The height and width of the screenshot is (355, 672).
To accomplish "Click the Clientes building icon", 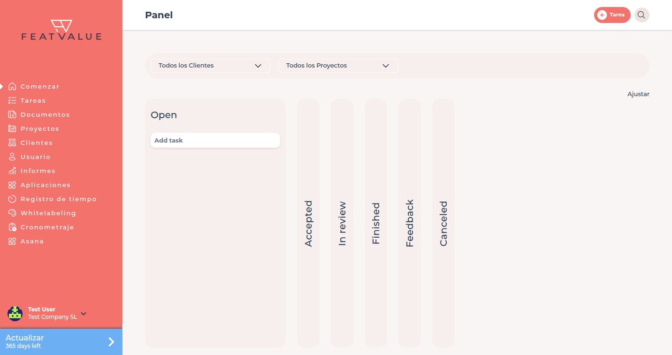I will click(x=12, y=143).
